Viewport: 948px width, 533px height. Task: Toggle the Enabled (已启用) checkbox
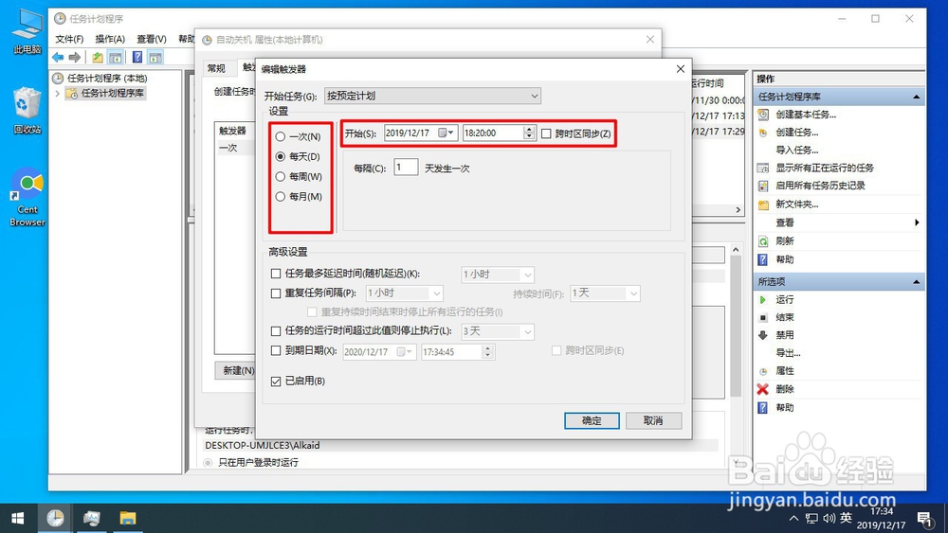tap(276, 381)
